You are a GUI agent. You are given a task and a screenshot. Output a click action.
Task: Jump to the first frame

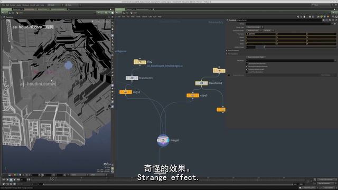[x=4, y=179]
